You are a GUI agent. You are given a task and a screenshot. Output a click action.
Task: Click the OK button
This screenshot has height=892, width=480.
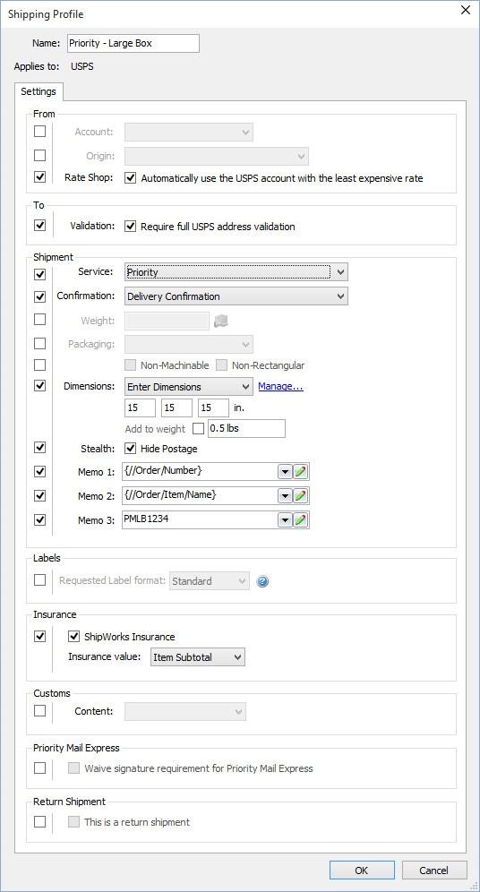pyautogui.click(x=362, y=870)
